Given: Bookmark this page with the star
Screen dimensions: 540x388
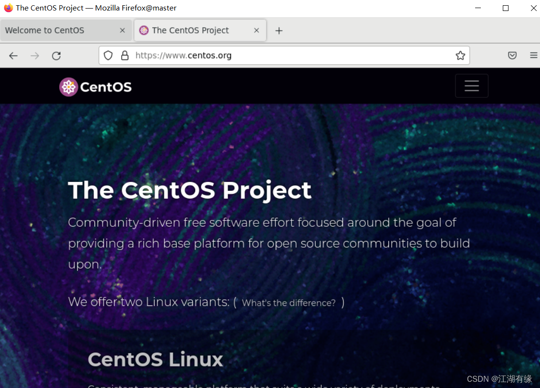Looking at the screenshot, I should coord(460,55).
